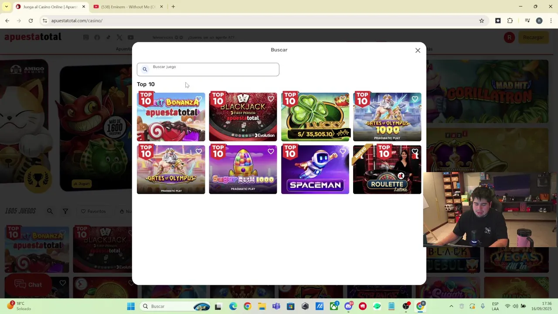Screen dimensions: 558x314
Task: Open the tab search dropdown arrow
Action: [6, 7]
